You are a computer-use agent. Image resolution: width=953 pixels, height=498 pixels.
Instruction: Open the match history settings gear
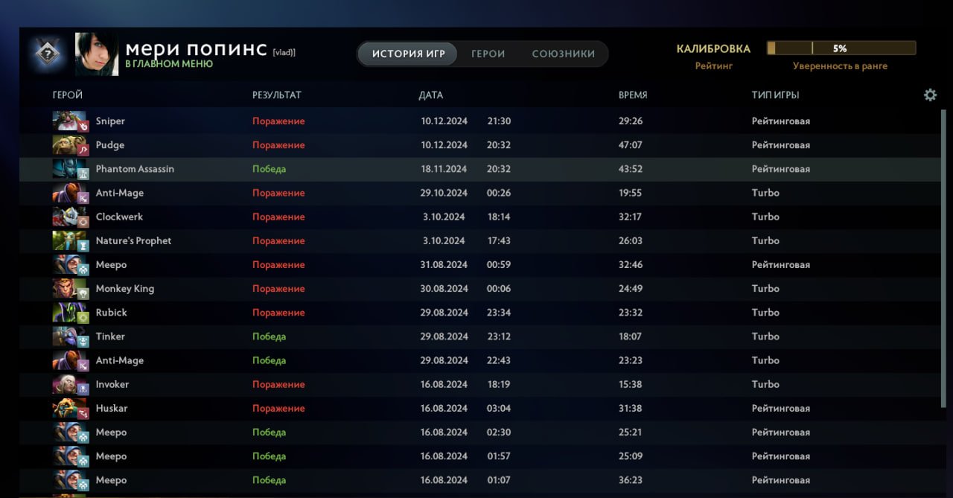(930, 95)
